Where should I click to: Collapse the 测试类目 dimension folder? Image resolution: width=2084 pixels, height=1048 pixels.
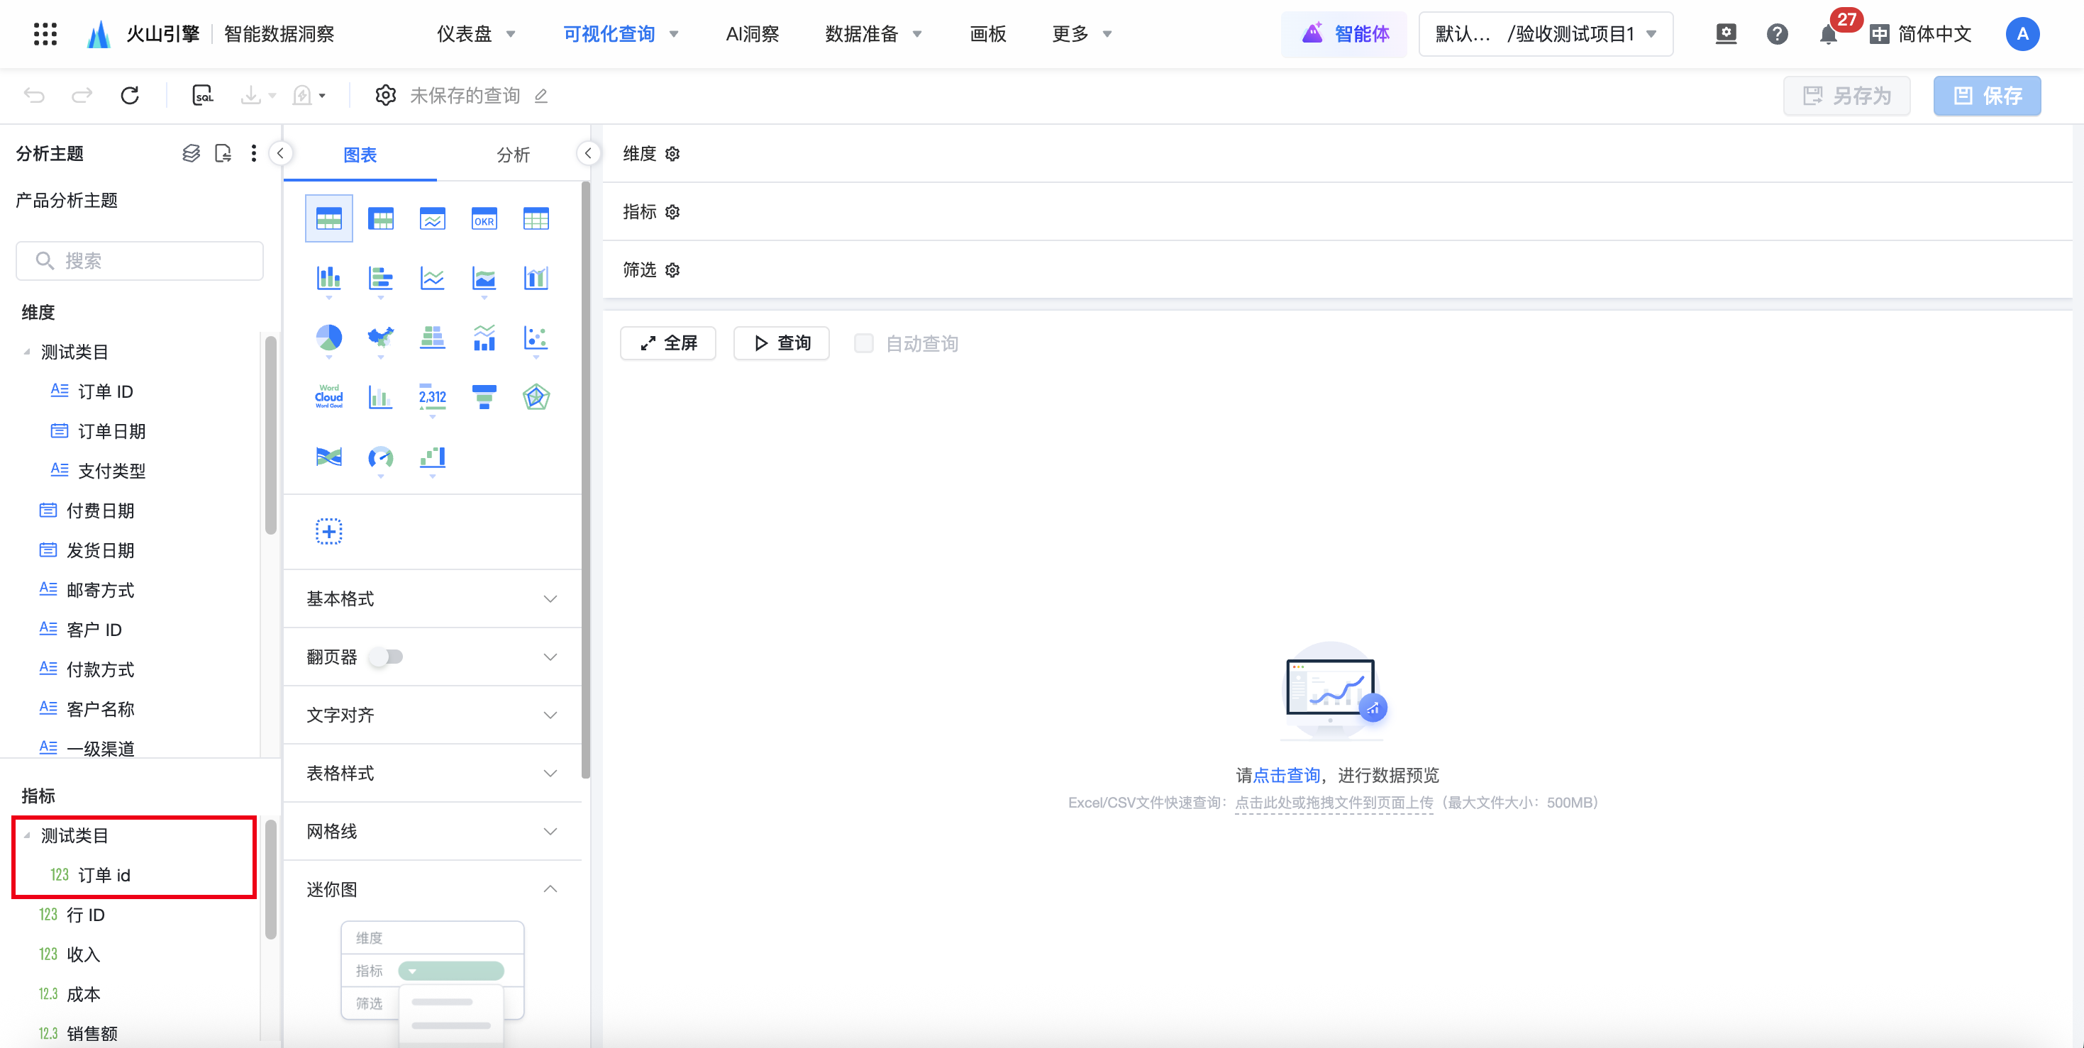coord(28,352)
